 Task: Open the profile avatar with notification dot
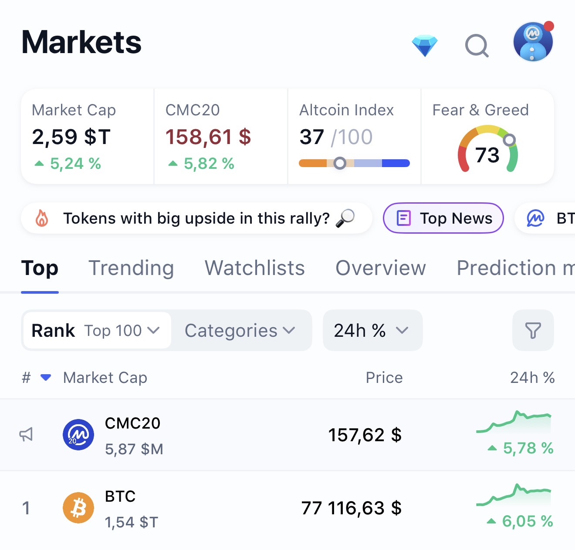pyautogui.click(x=533, y=42)
